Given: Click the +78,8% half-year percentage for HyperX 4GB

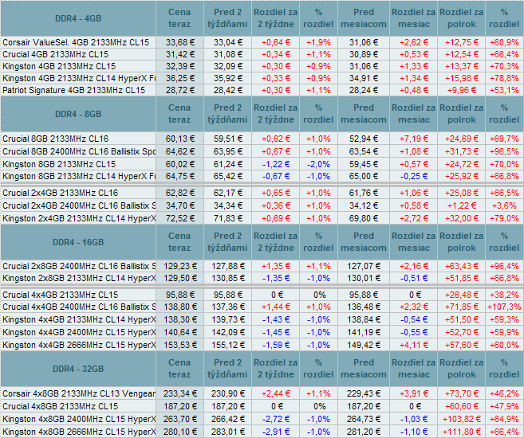Looking at the screenshot, I should click(x=504, y=78).
